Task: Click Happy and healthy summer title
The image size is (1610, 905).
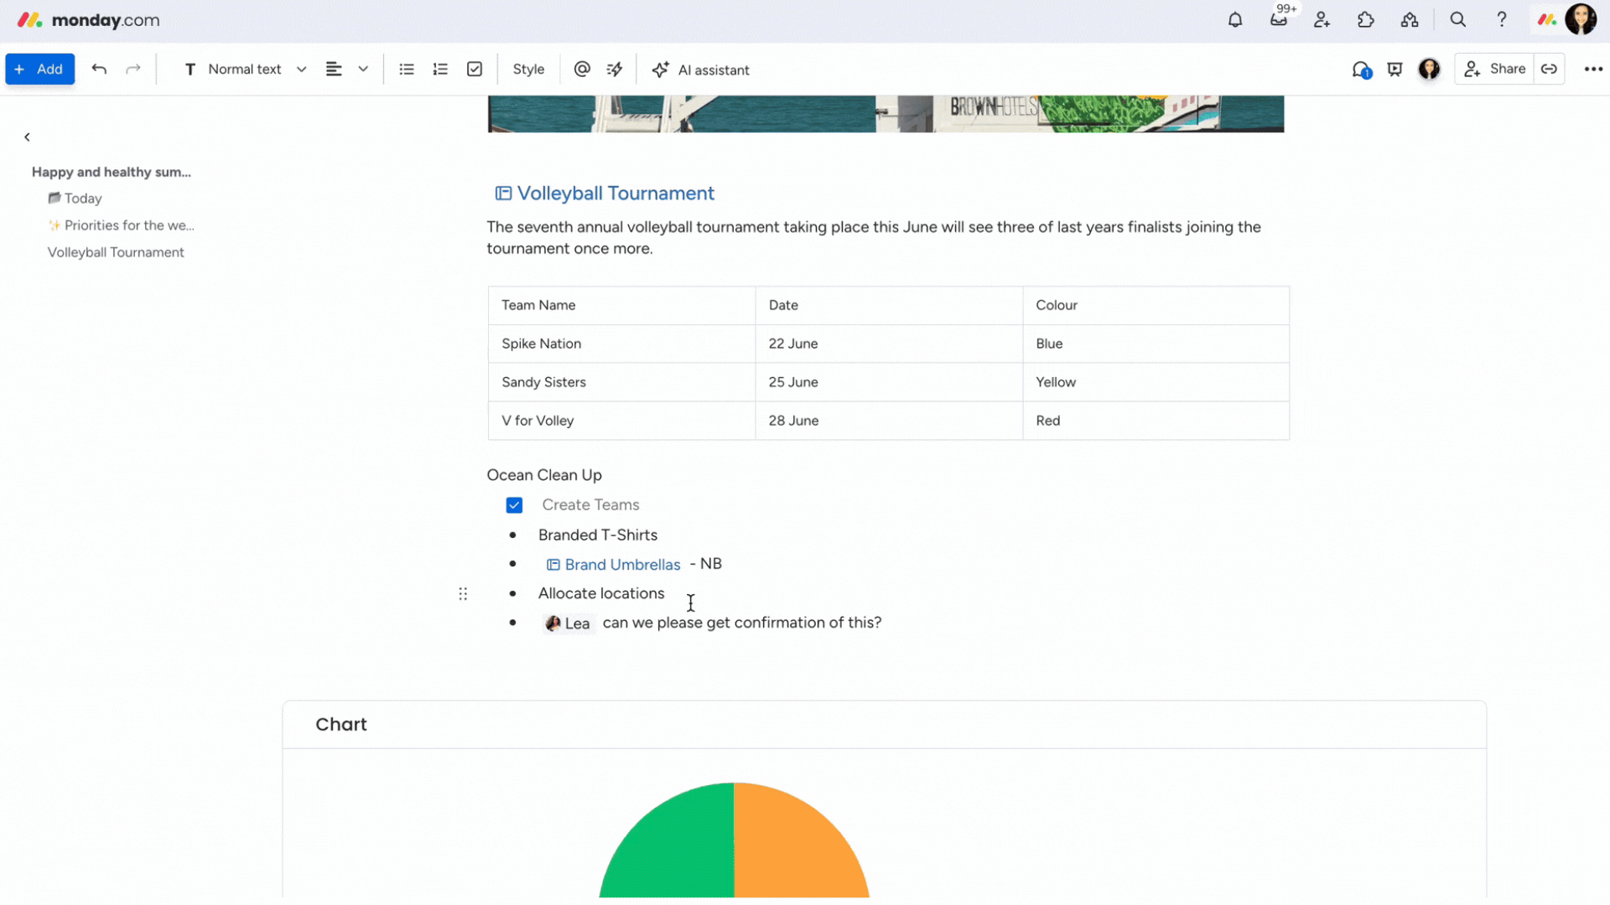Action: click(112, 172)
